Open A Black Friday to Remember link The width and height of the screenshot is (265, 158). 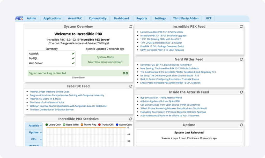(166, 65)
